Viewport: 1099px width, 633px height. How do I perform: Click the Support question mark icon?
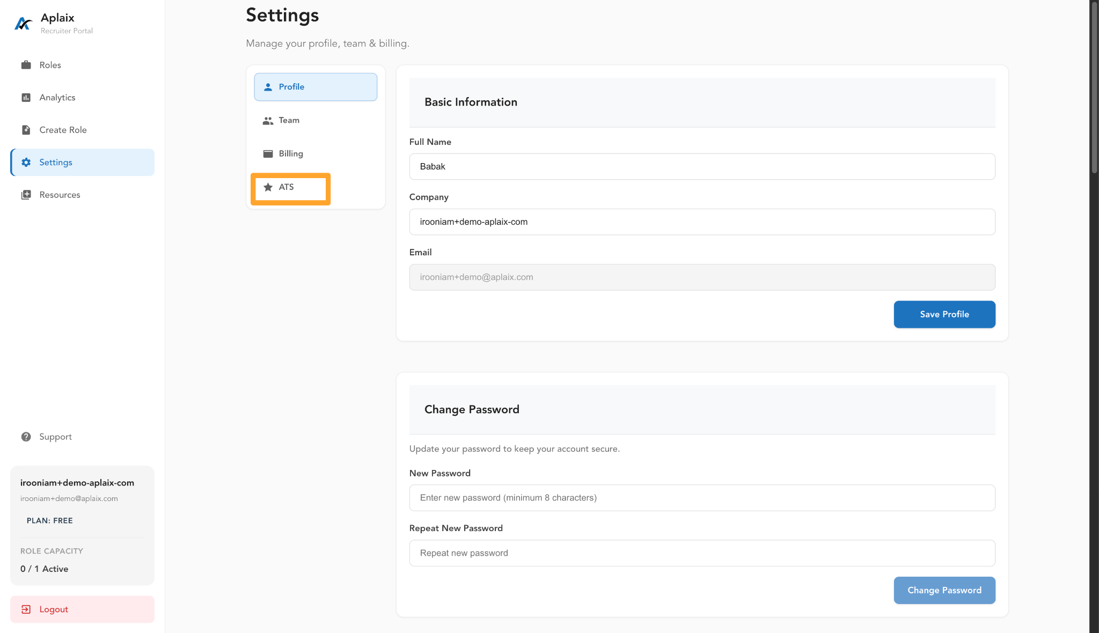click(26, 437)
